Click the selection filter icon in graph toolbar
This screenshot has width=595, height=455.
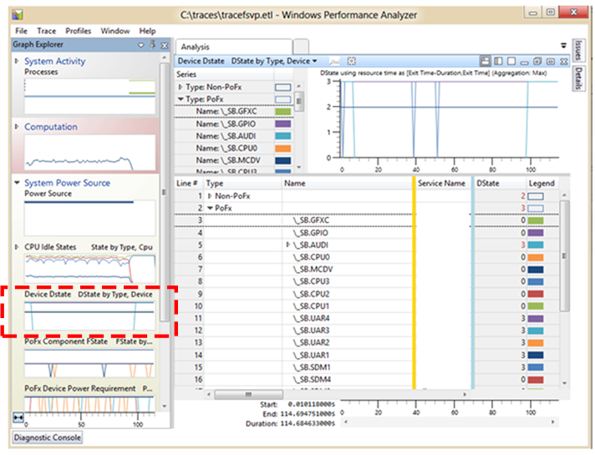tap(352, 61)
